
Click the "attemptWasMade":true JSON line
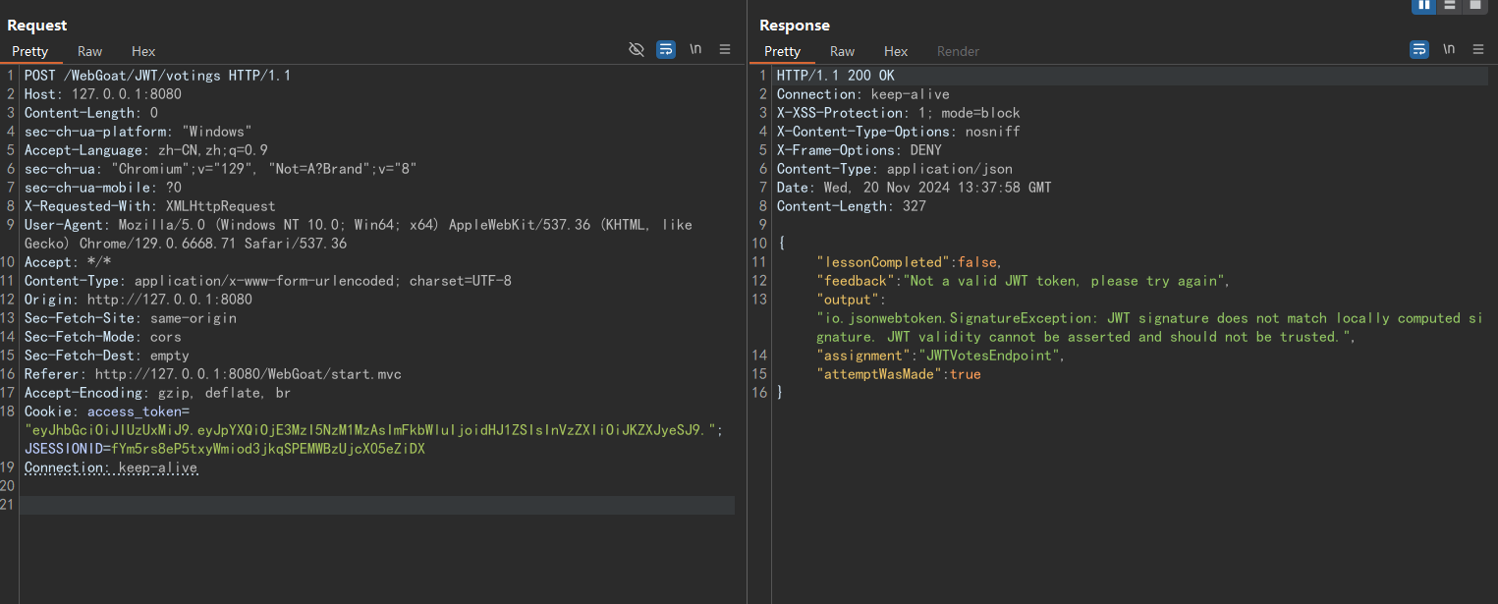point(899,374)
